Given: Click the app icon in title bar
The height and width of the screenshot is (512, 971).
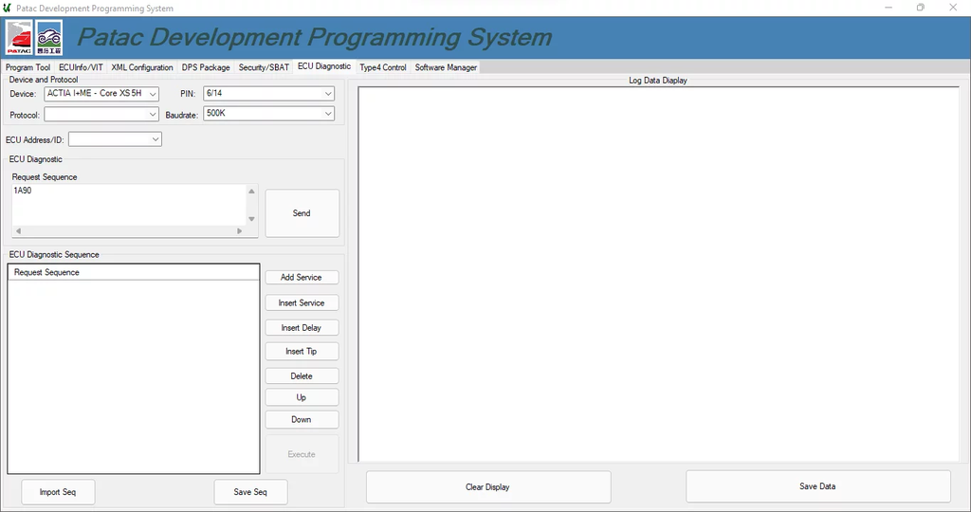Looking at the screenshot, I should click(x=8, y=8).
